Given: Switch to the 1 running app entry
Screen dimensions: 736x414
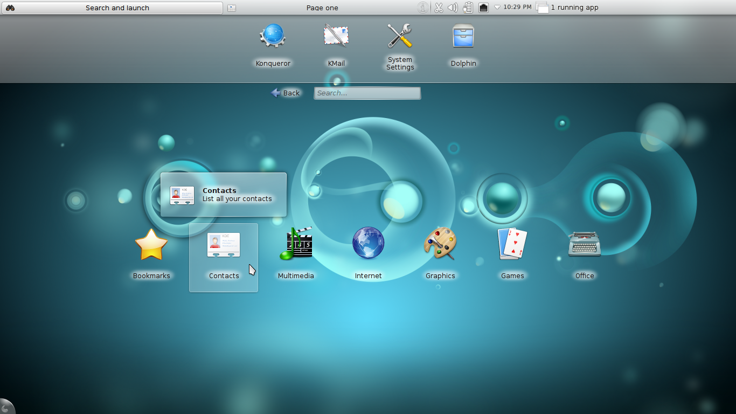Looking at the screenshot, I should click(x=567, y=7).
